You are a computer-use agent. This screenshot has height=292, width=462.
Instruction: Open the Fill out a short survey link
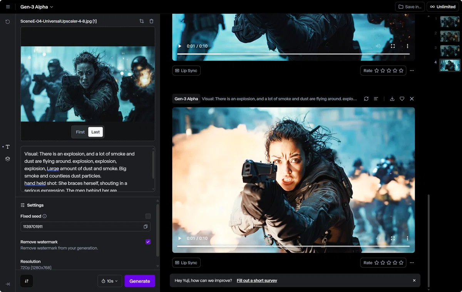257,280
